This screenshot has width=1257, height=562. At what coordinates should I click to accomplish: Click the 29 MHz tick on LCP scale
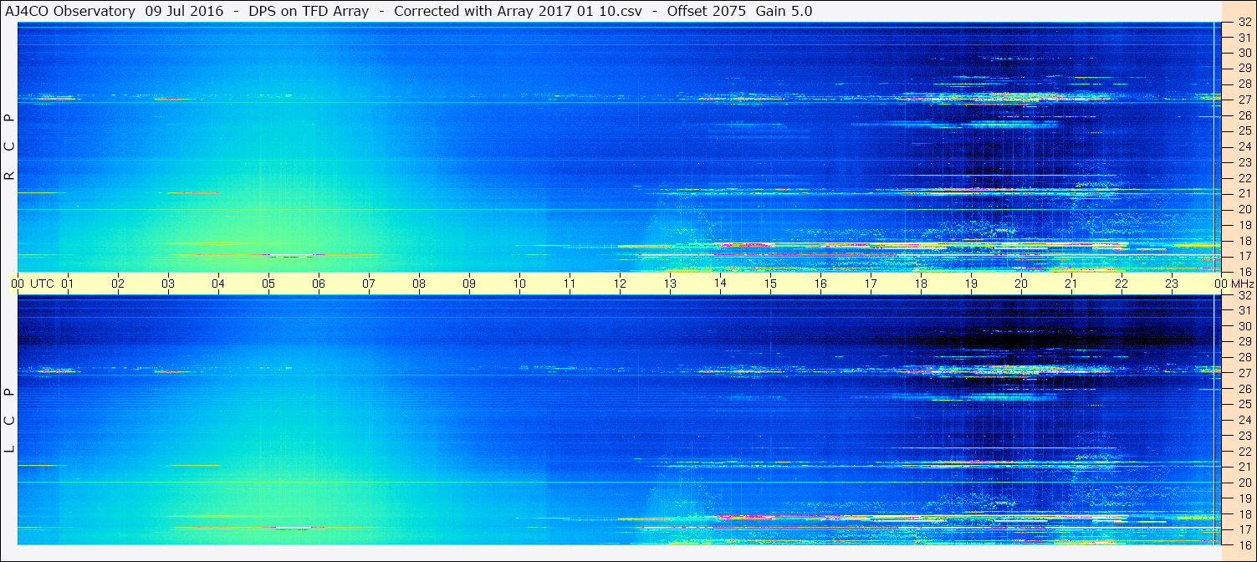click(1244, 341)
